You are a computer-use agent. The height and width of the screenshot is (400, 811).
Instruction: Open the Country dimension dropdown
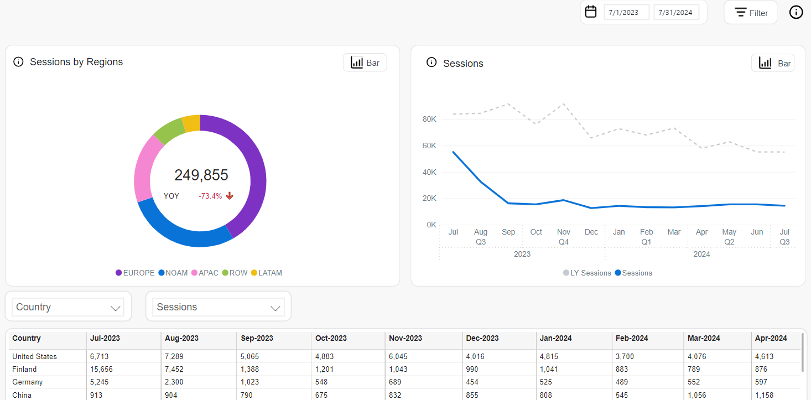[x=68, y=307]
